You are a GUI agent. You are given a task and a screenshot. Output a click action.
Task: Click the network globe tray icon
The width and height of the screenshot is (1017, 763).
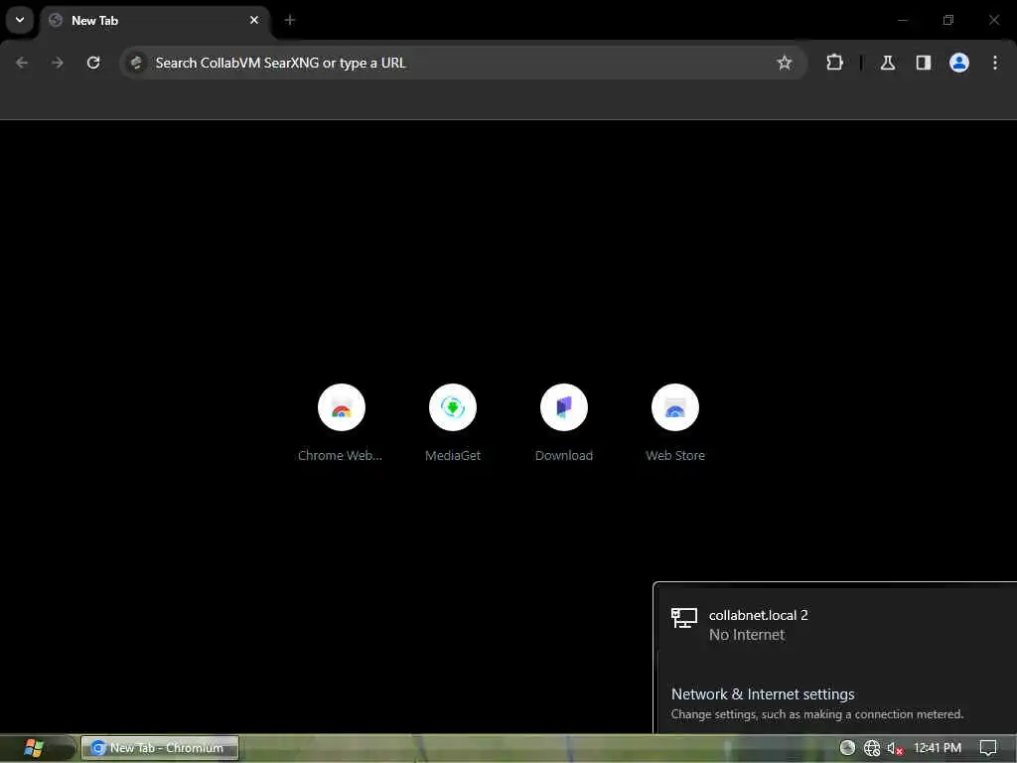click(872, 748)
